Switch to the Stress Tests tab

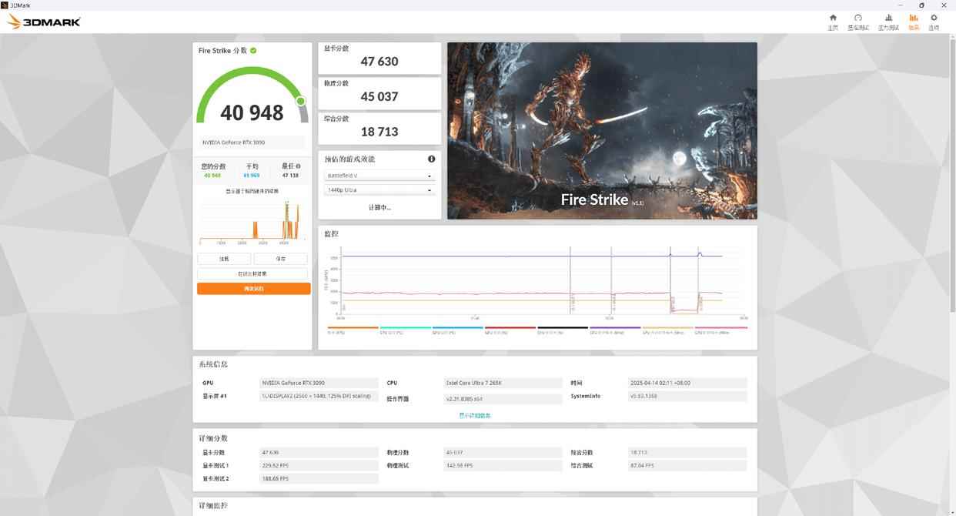coord(888,22)
